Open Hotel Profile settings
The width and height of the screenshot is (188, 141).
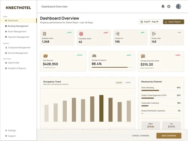(x=14, y=63)
